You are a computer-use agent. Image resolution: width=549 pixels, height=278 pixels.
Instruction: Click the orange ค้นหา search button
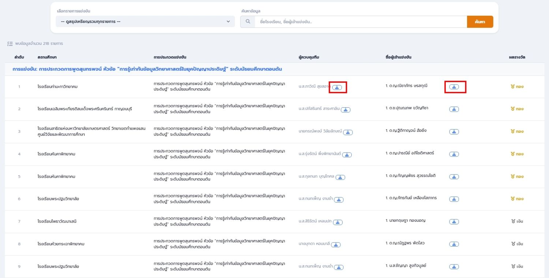pos(480,22)
